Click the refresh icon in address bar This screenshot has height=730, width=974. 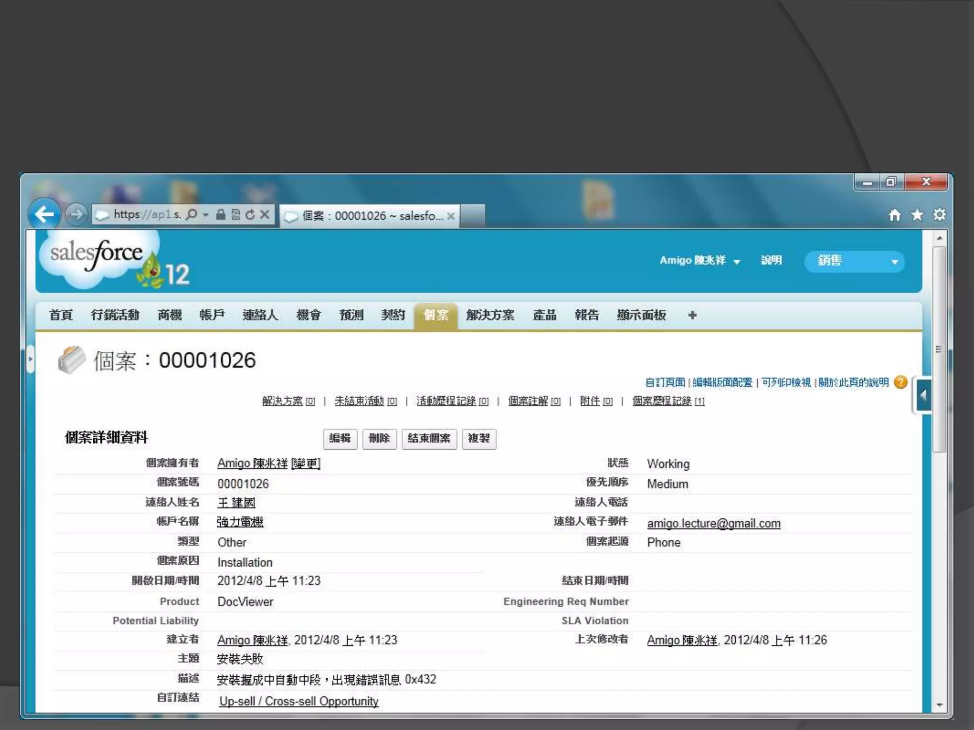[250, 215]
